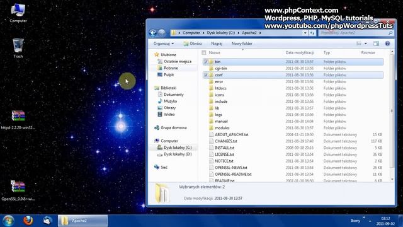Sort by Data modyfikacji column header
Viewport: 403px width, 227px height.
pos(300,52)
